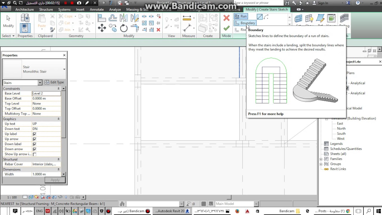Enable Show Up arrow in all views checkbox
Image resolution: width=382 pixels, height=215 pixels.
(x=35, y=154)
